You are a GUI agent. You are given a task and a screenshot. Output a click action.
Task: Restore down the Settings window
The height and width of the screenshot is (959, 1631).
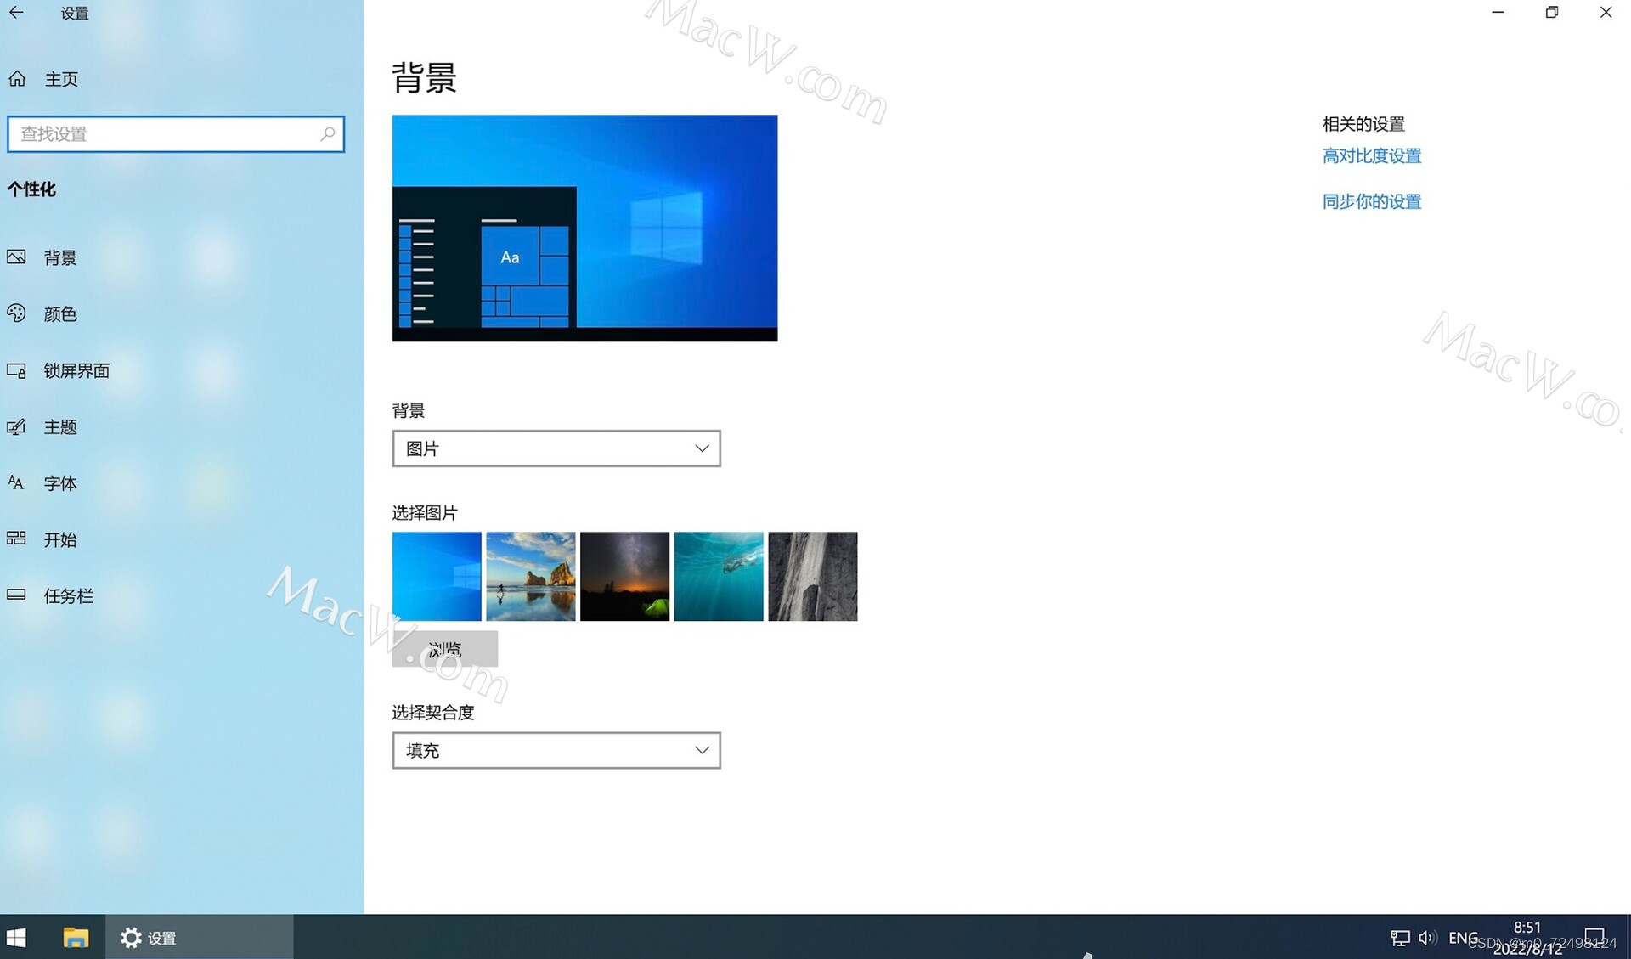1552,13
